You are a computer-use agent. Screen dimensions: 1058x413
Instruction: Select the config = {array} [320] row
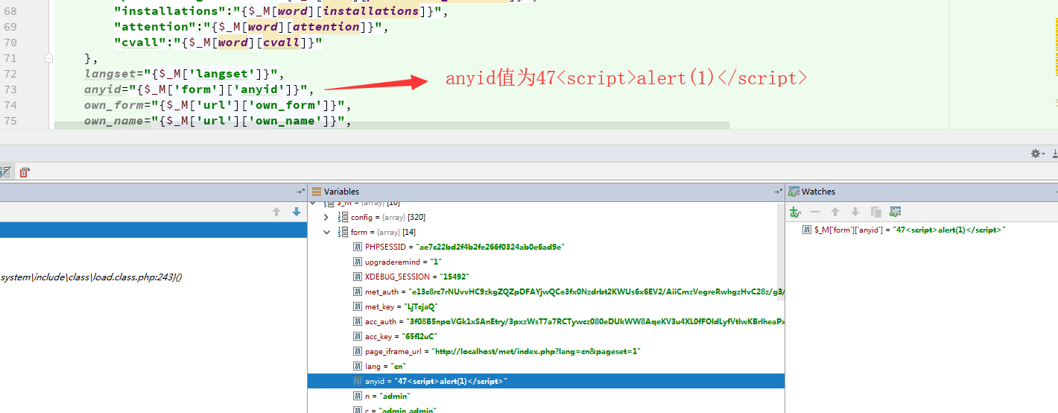point(545,217)
